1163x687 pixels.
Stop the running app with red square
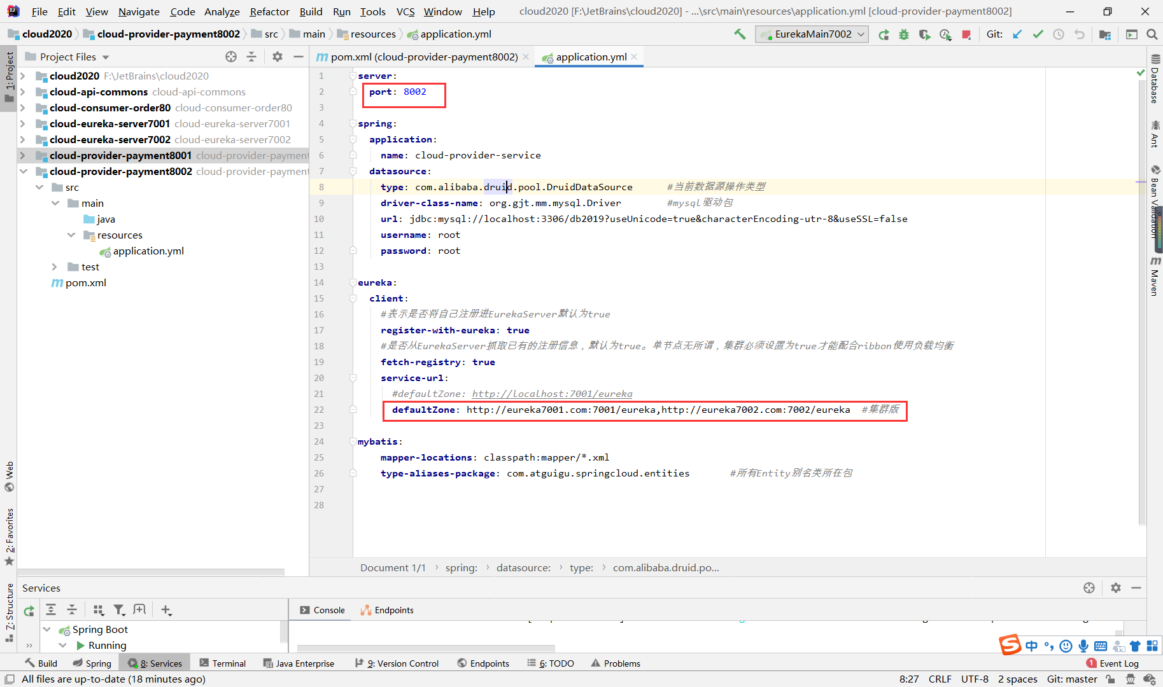point(966,34)
